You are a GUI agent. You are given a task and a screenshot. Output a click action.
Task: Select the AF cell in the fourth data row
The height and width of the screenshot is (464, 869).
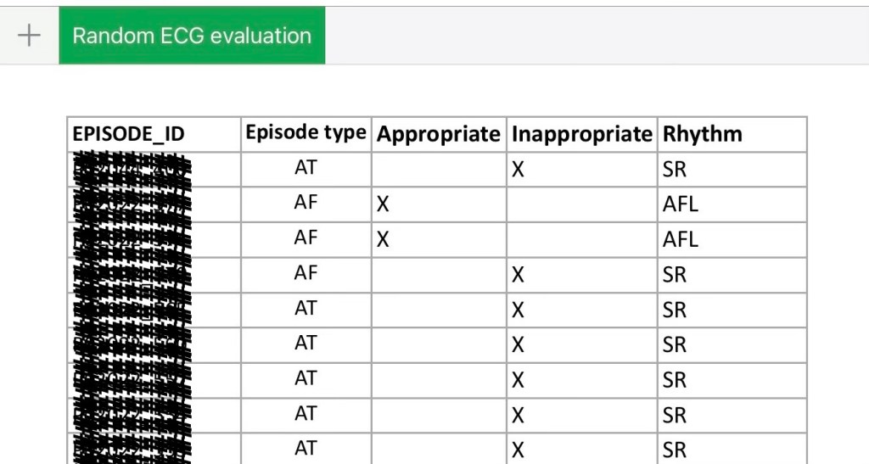pos(306,274)
